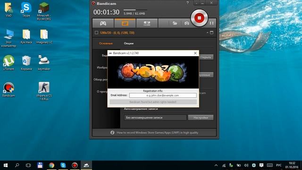This screenshot has height=170, width=302.
Task: Open Chrome from the taskbar
Action: click(51, 165)
